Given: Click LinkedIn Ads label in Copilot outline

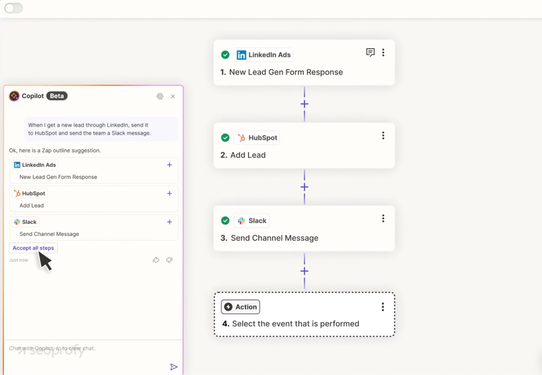Looking at the screenshot, I should click(35, 165).
